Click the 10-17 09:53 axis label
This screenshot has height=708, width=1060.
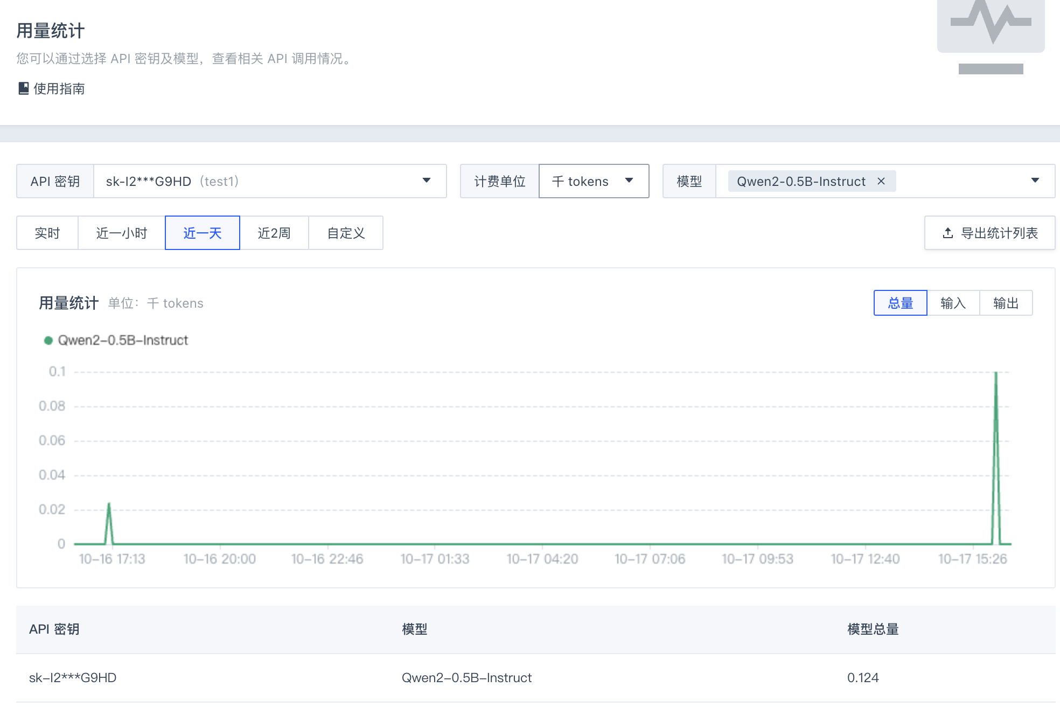tap(758, 559)
